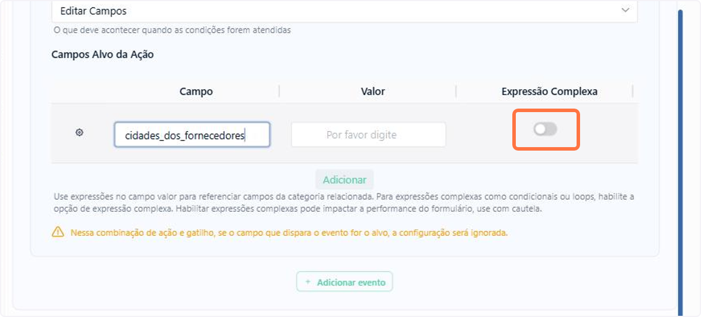Select the Valor column header
The image size is (701, 317).
[x=373, y=91]
